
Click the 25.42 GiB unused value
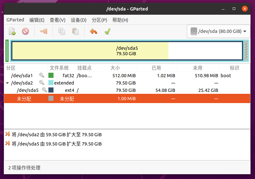tap(208, 90)
